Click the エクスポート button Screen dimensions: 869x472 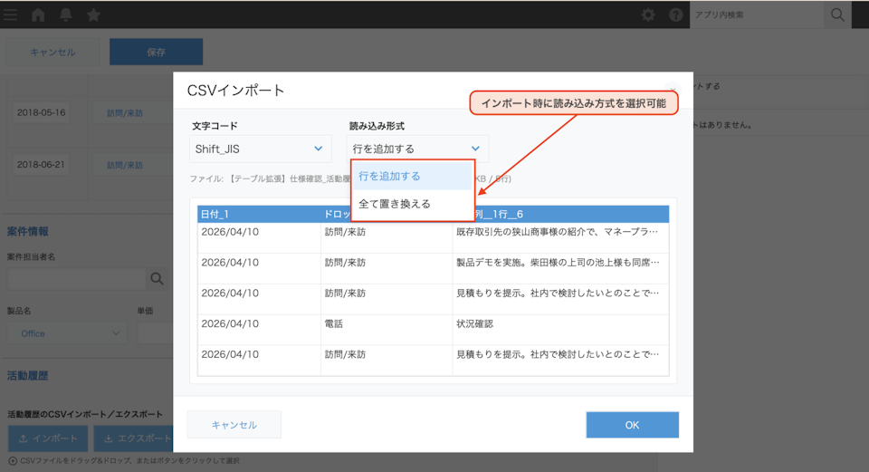[x=136, y=438]
